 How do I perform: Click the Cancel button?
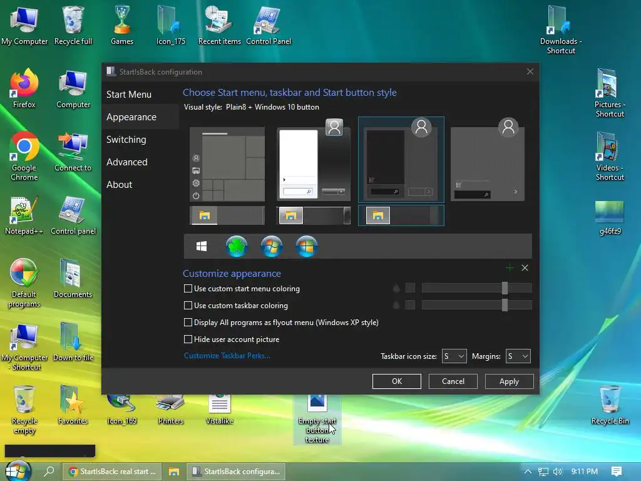click(453, 381)
